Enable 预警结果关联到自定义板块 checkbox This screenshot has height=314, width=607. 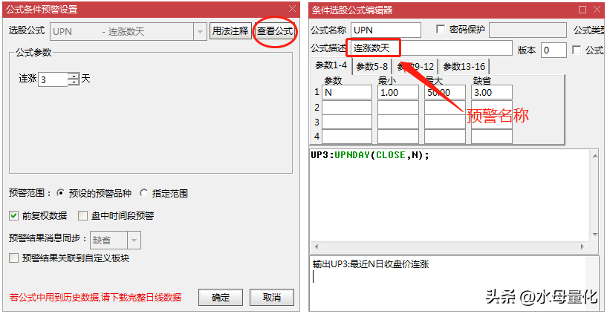tap(13, 258)
